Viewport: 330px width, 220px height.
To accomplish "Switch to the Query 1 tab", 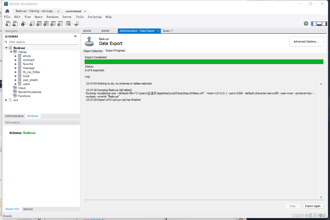I will point(168,31).
